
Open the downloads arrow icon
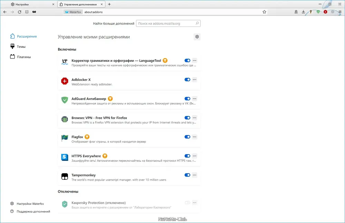(x=303, y=12)
